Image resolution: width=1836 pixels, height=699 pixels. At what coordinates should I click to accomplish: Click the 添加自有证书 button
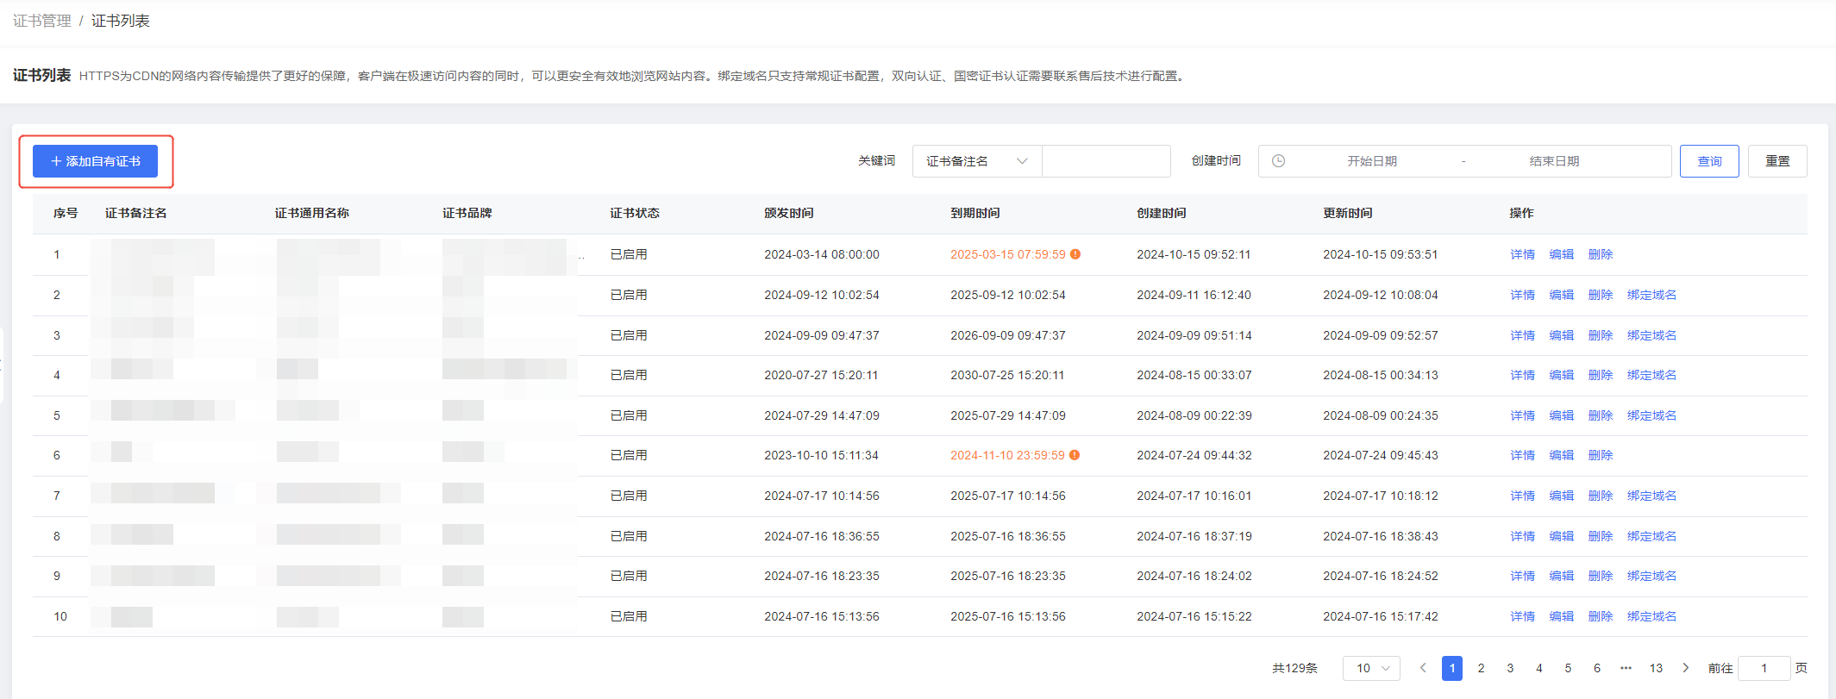pyautogui.click(x=95, y=161)
